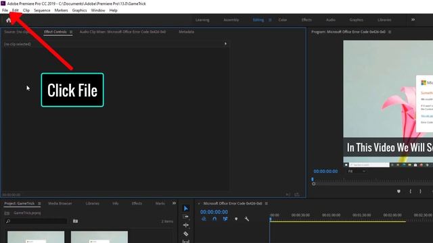Screen dimensions: 433x243
Task: Open the Effects tab in Project panel
Action: coord(137,203)
